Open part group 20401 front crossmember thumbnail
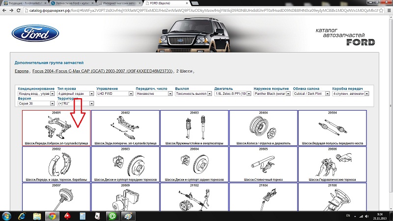 (x=56, y=128)
